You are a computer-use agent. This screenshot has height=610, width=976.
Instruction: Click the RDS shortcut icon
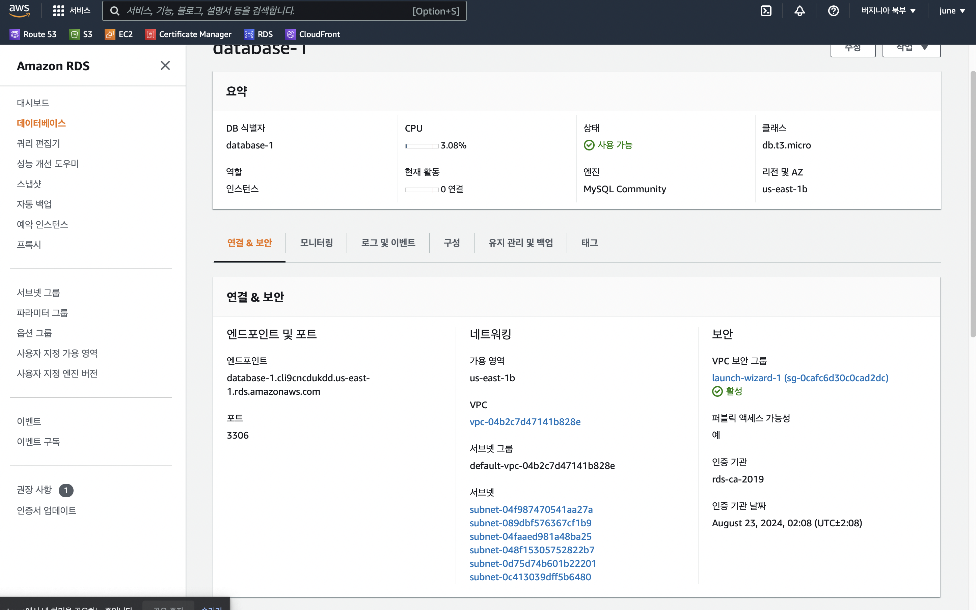click(x=249, y=34)
